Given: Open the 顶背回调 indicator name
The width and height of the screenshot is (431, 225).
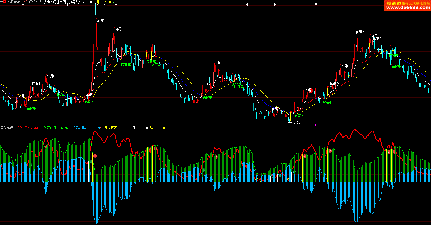Looking at the screenshot, I should 35,2.
